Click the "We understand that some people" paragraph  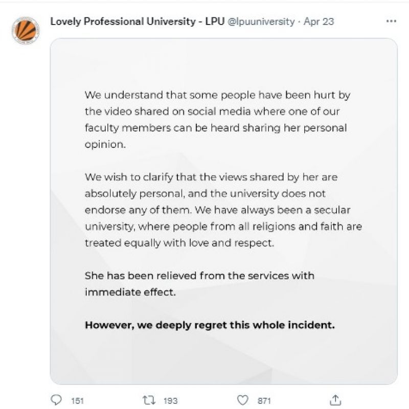tap(217, 120)
